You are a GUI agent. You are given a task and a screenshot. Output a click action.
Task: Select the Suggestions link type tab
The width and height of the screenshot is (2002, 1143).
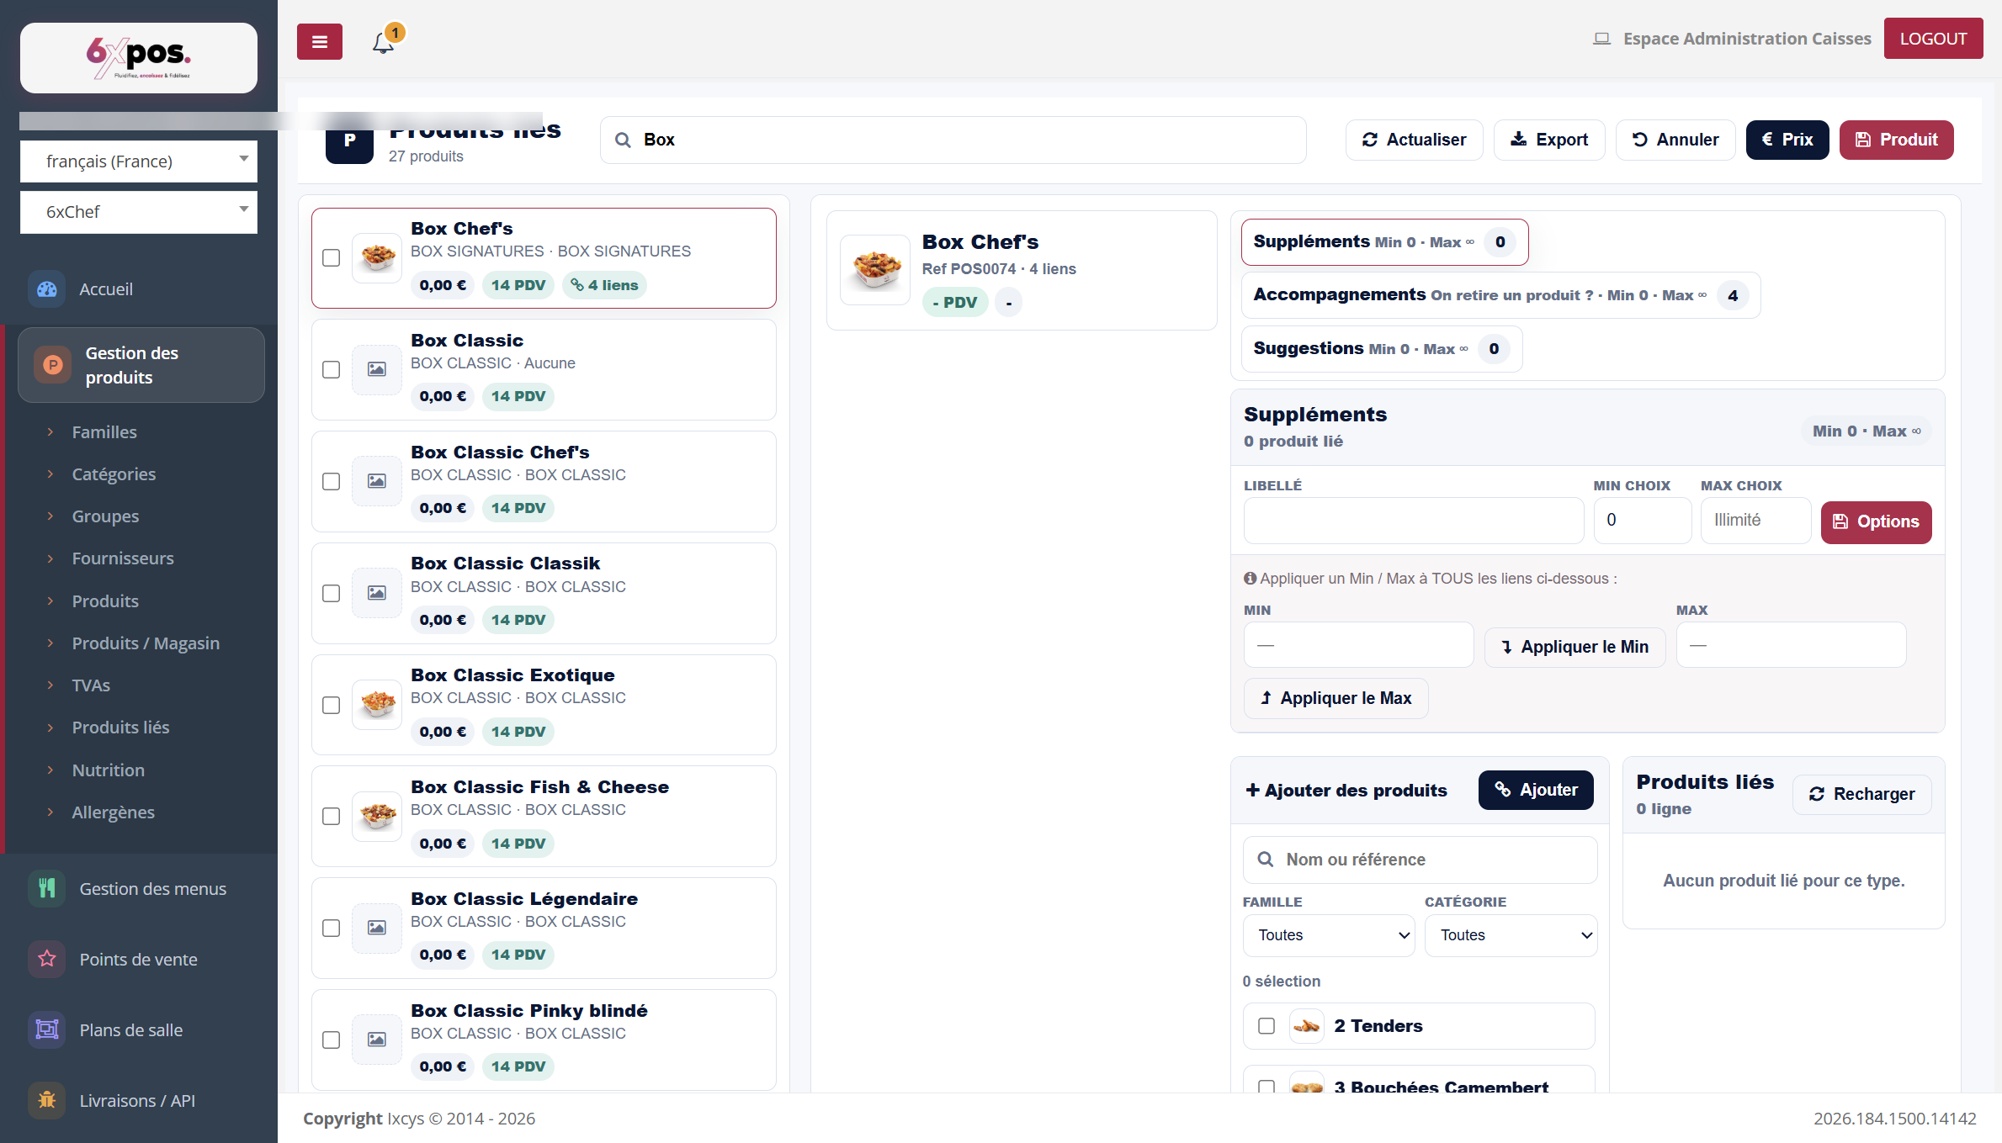1381,349
